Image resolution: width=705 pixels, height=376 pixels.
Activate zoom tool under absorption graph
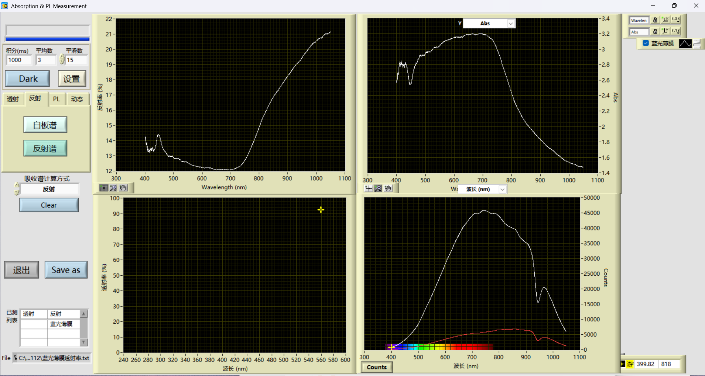coord(378,188)
